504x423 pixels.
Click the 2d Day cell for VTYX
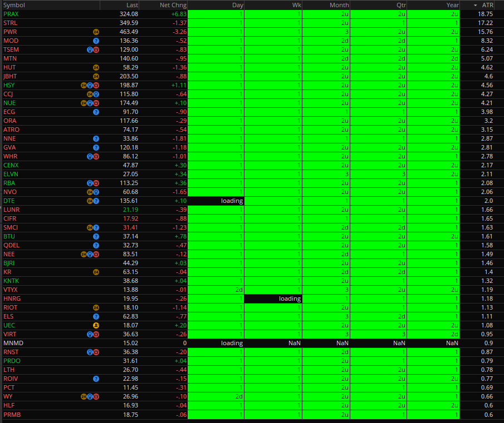216,290
